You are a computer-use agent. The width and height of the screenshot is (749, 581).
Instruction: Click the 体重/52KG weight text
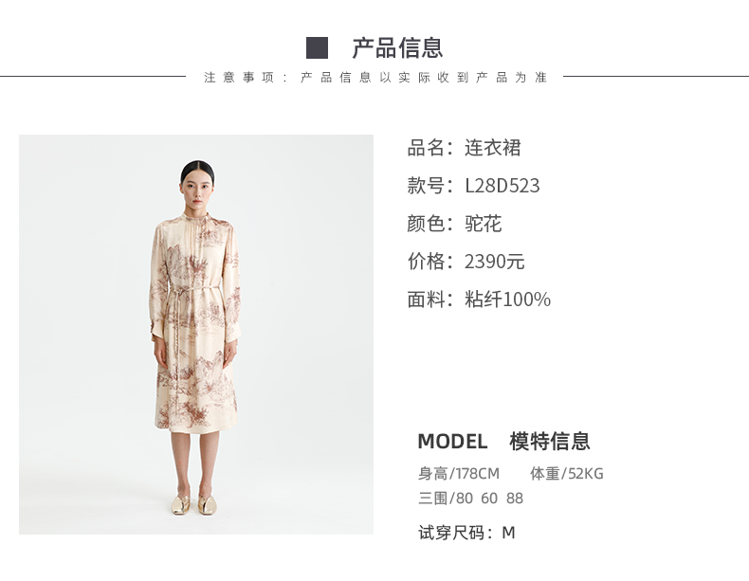click(567, 474)
